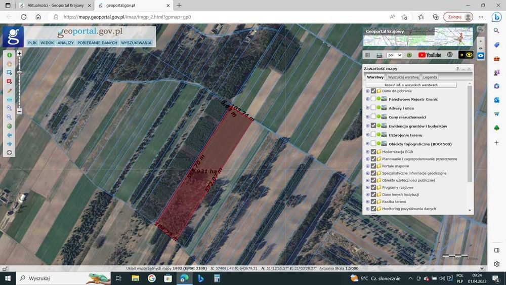Uncheck Portale mapowe layer
Image resolution: width=506 pixels, height=285 pixels.
click(x=373, y=166)
